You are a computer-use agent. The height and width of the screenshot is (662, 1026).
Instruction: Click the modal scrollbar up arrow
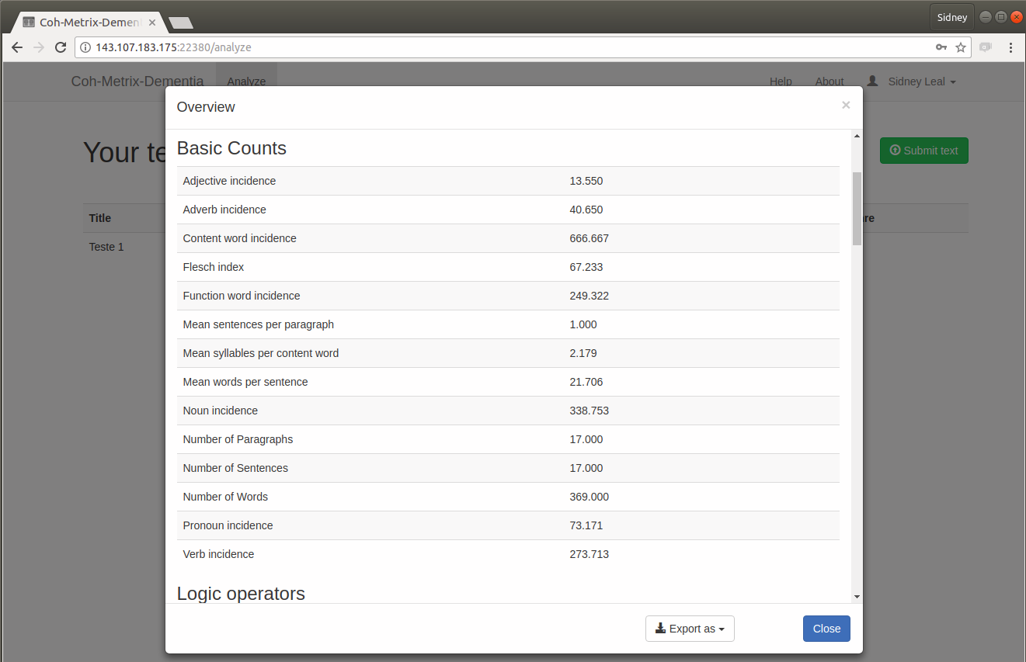pyautogui.click(x=857, y=136)
